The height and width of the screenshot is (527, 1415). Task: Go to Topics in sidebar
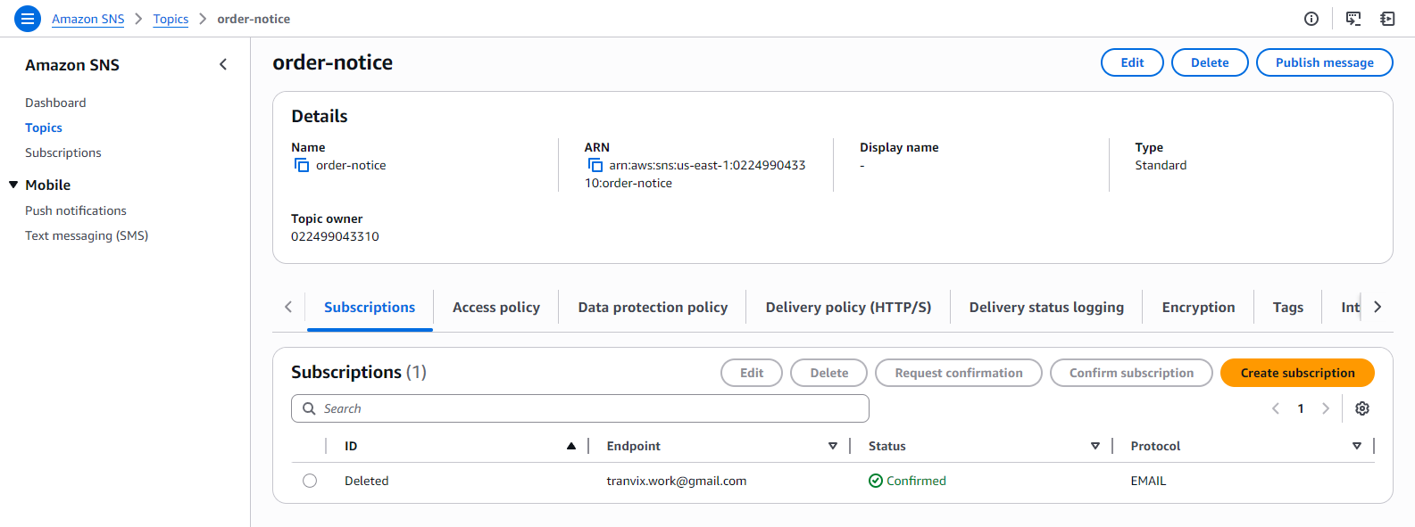tap(44, 128)
